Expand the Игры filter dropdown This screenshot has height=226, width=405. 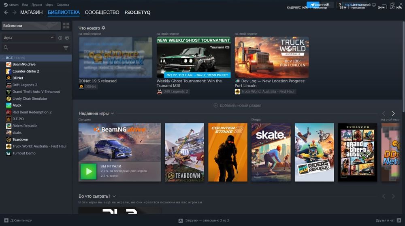pos(28,38)
